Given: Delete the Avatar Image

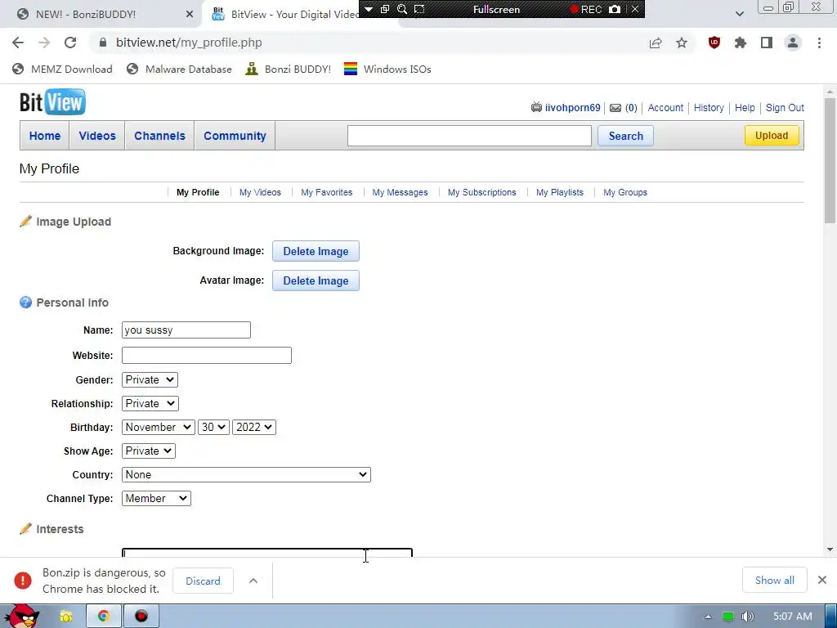Looking at the screenshot, I should [316, 280].
